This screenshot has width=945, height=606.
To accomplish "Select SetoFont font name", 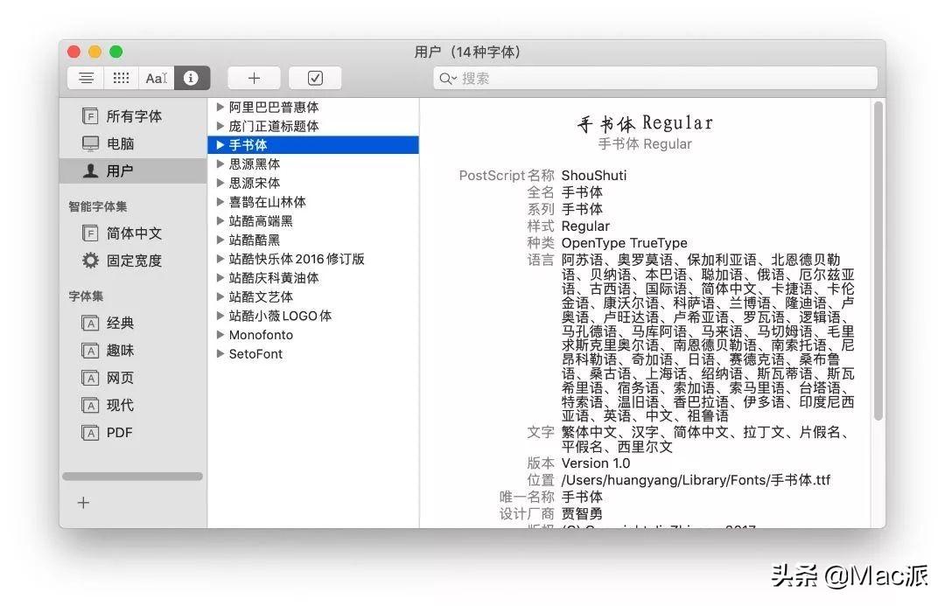I will pyautogui.click(x=255, y=353).
